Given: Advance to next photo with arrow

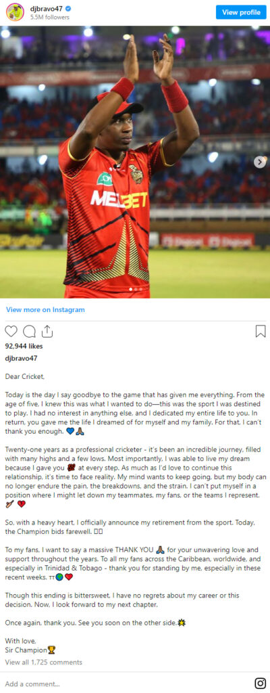Looking at the screenshot, I should pyautogui.click(x=259, y=162).
